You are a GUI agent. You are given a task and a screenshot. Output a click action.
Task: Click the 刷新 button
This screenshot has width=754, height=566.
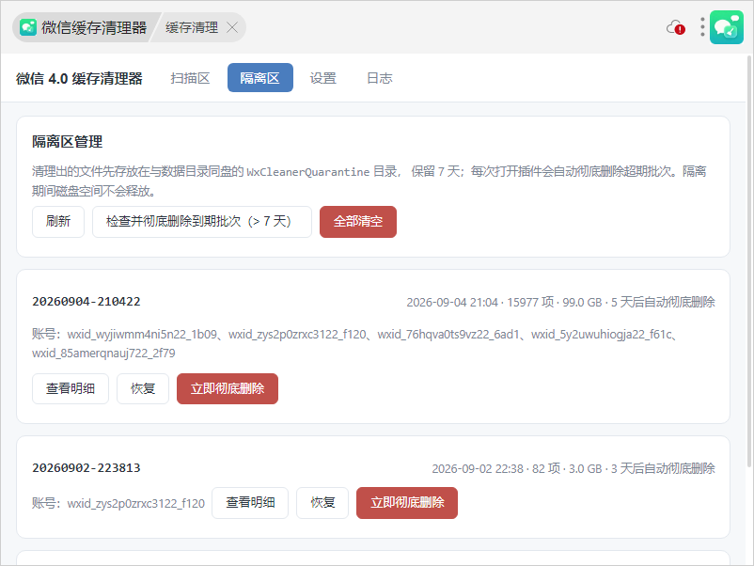pos(58,222)
